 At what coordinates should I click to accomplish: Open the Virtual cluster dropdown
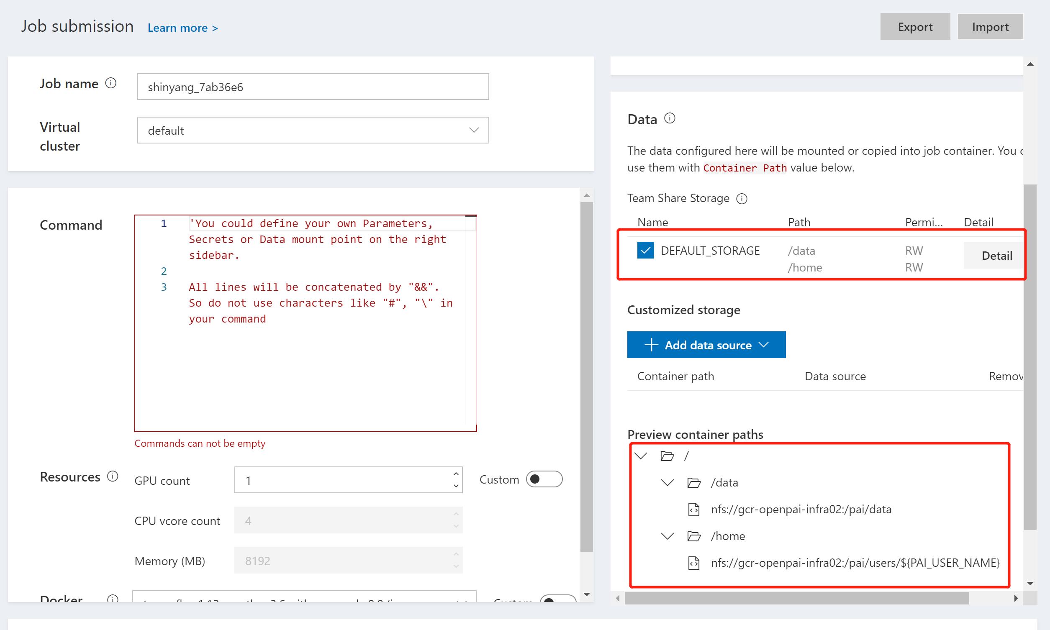click(x=313, y=131)
